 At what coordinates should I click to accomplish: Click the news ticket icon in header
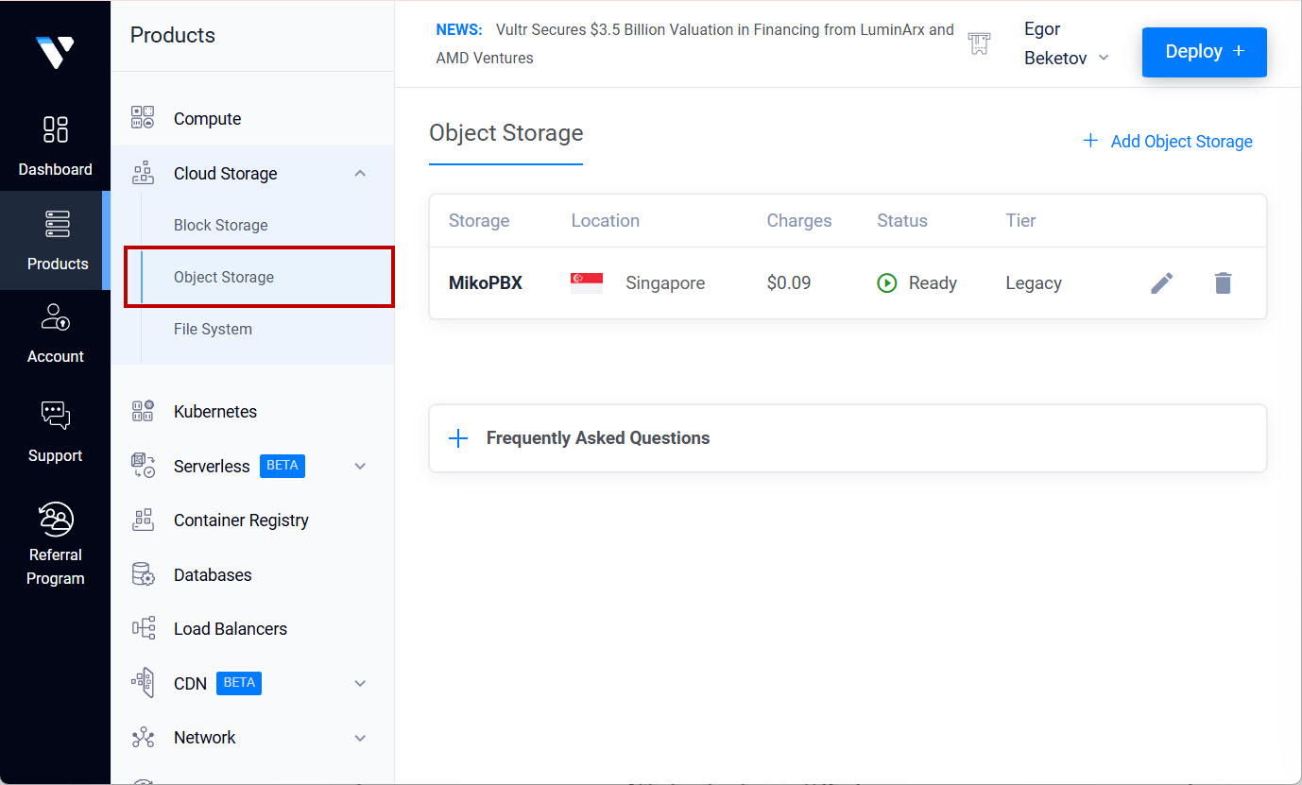tap(979, 43)
